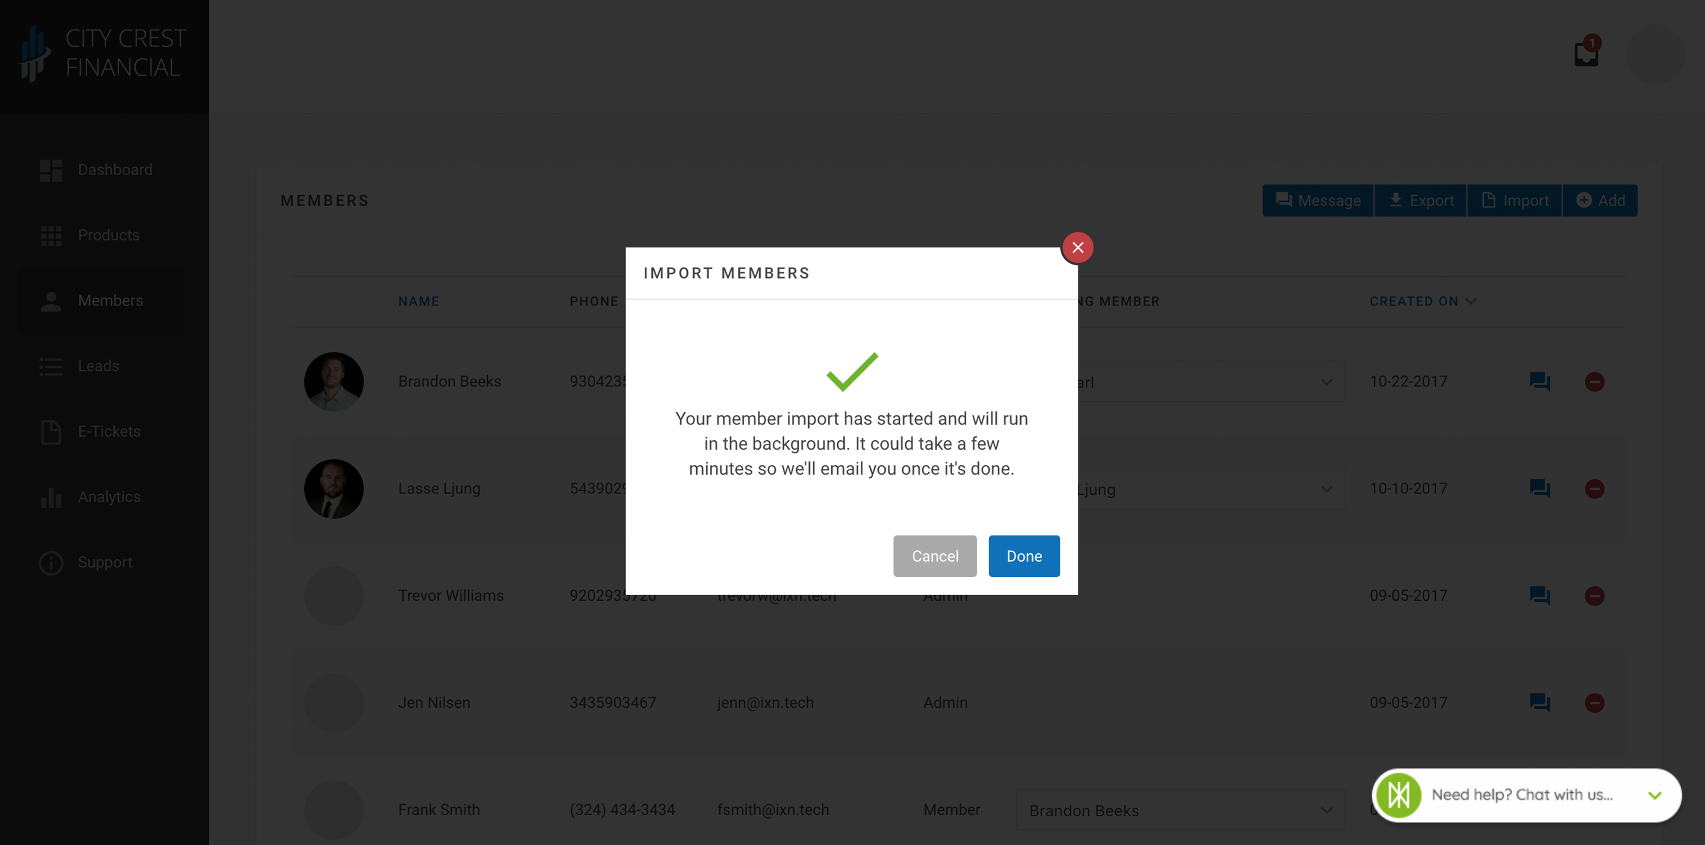Click the Members sidebar icon
This screenshot has height=845, width=1705.
pyautogui.click(x=50, y=300)
